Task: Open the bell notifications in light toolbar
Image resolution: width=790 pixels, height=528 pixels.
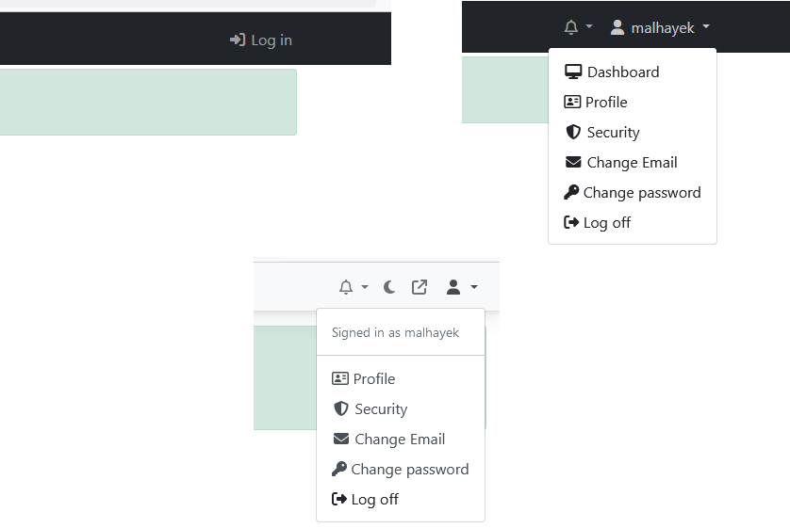Action: pos(354,287)
